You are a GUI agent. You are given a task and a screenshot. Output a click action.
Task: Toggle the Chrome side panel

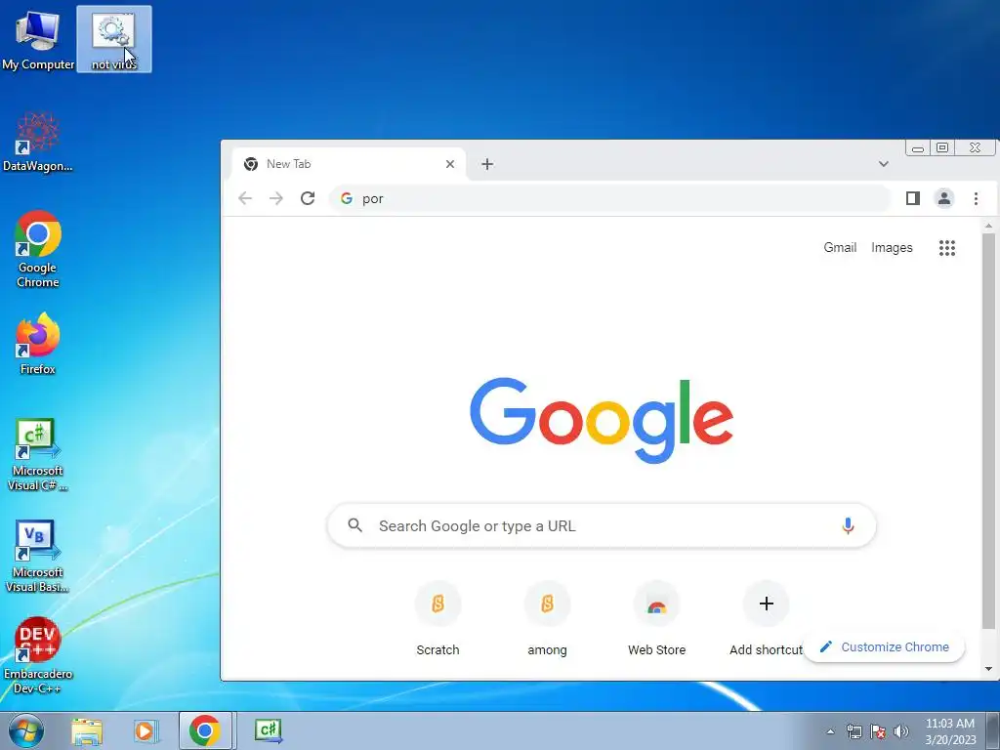(913, 198)
